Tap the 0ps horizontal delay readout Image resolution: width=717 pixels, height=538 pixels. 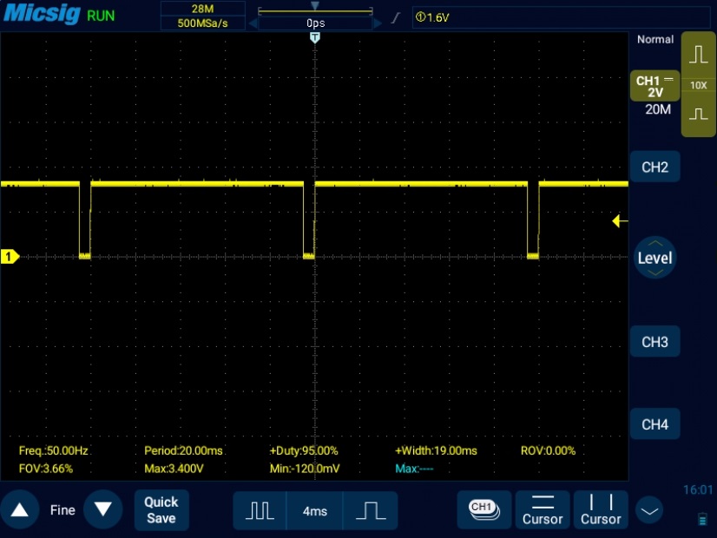tap(315, 23)
